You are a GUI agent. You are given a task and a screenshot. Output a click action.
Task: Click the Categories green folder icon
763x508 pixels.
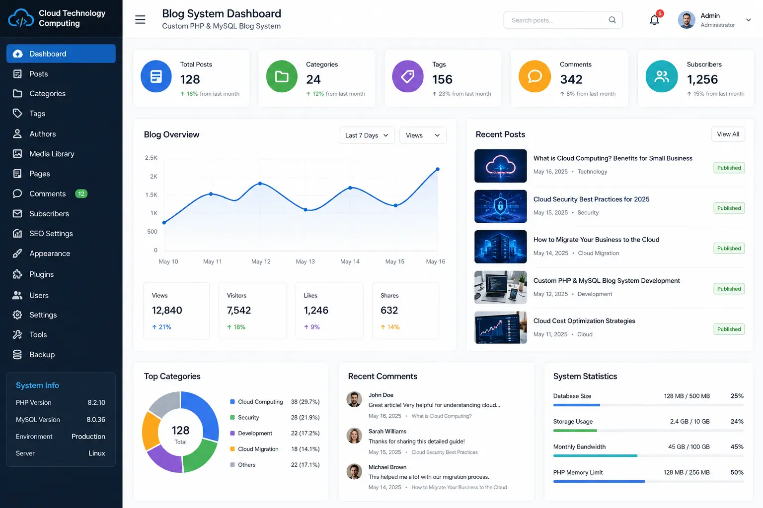(x=282, y=76)
